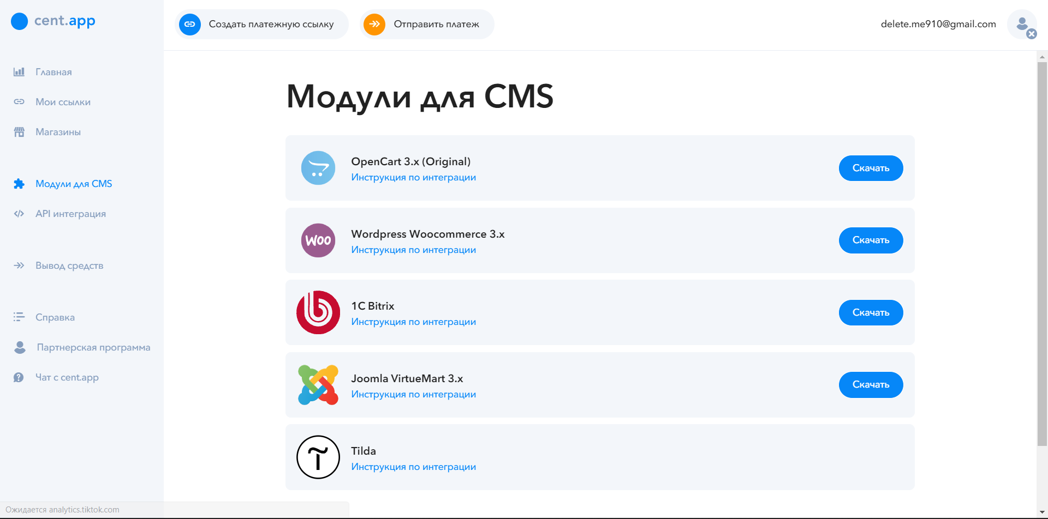Click the red 1C Bitrix logo
The width and height of the screenshot is (1048, 519).
[x=318, y=312]
